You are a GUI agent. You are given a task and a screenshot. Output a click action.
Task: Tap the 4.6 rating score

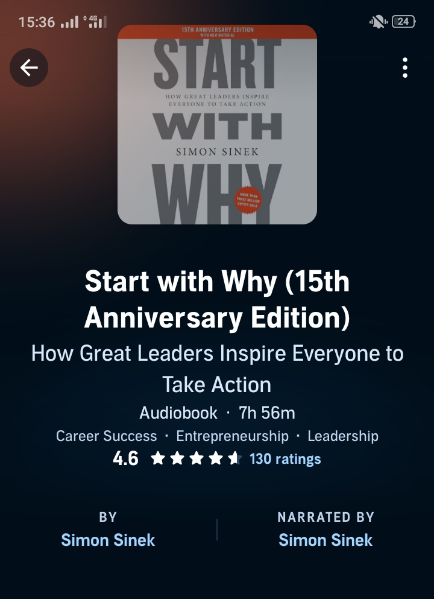click(x=125, y=459)
